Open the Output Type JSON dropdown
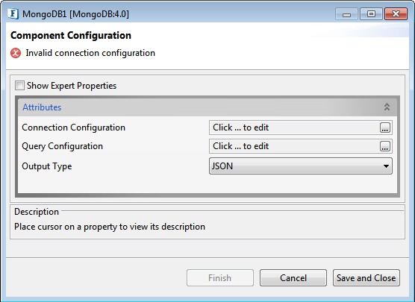The height and width of the screenshot is (302, 415). coord(300,166)
